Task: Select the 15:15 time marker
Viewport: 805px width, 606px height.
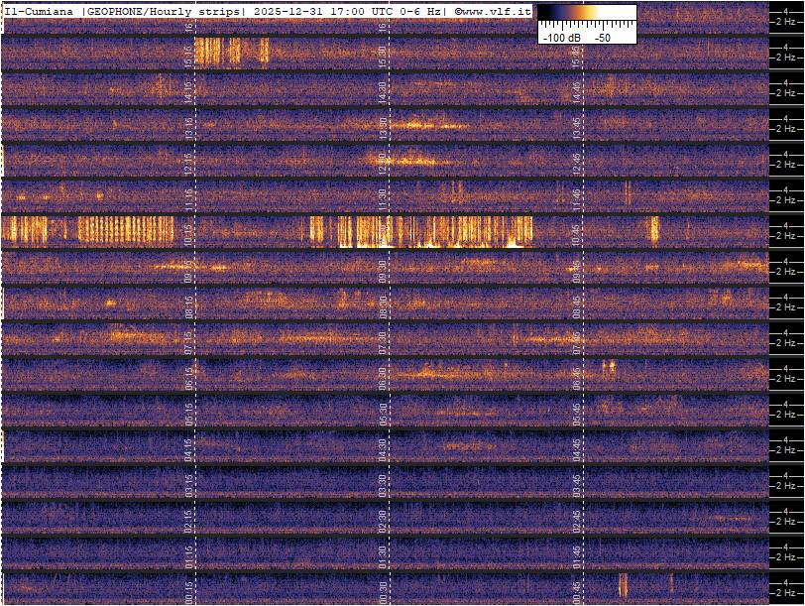Action: coord(189,56)
